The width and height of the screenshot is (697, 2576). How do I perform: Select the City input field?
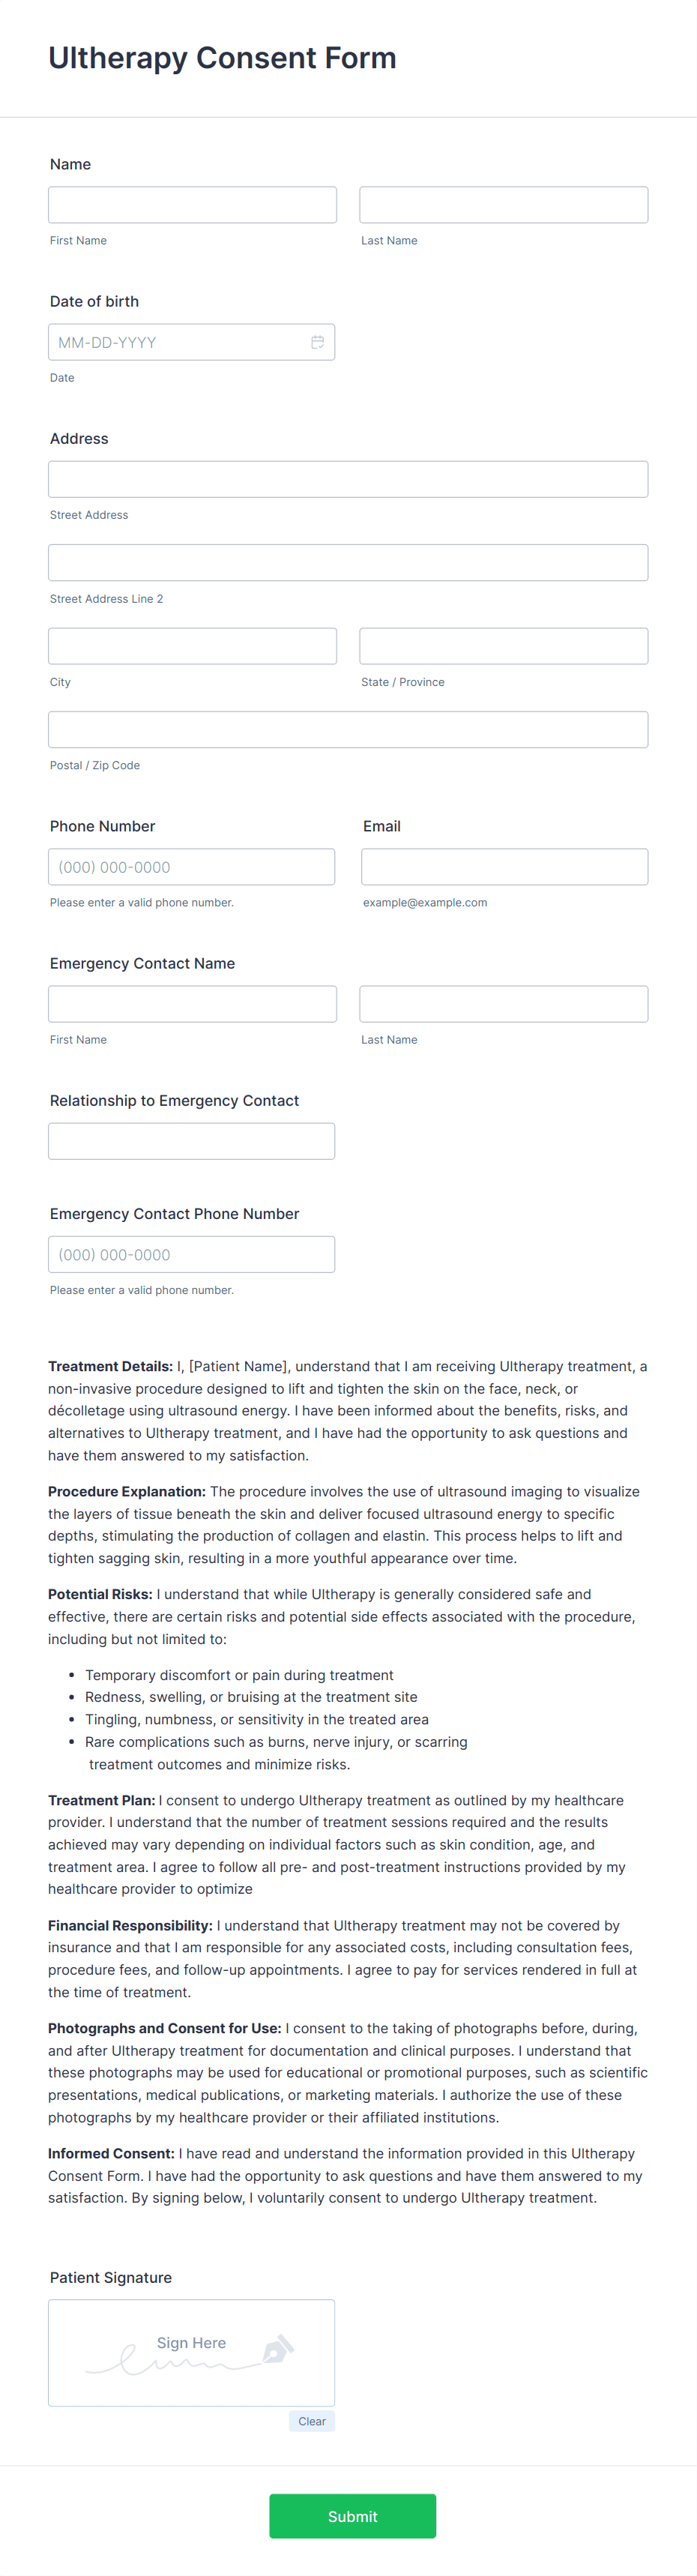coord(192,645)
